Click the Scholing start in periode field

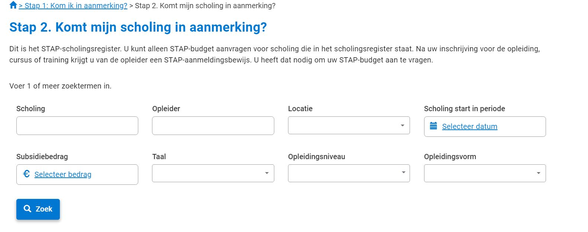pos(485,126)
